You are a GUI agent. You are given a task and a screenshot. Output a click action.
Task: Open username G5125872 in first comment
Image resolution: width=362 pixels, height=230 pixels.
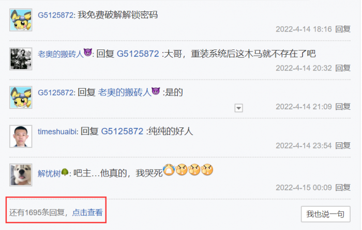(x=56, y=15)
